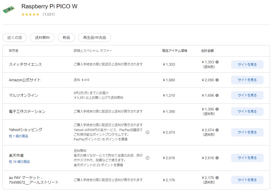Select the 再生品/中古品 filter chip

[x=95, y=38]
